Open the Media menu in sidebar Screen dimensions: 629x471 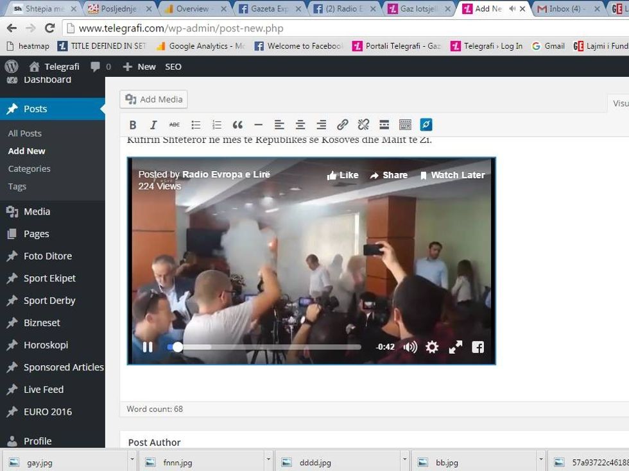(x=37, y=211)
